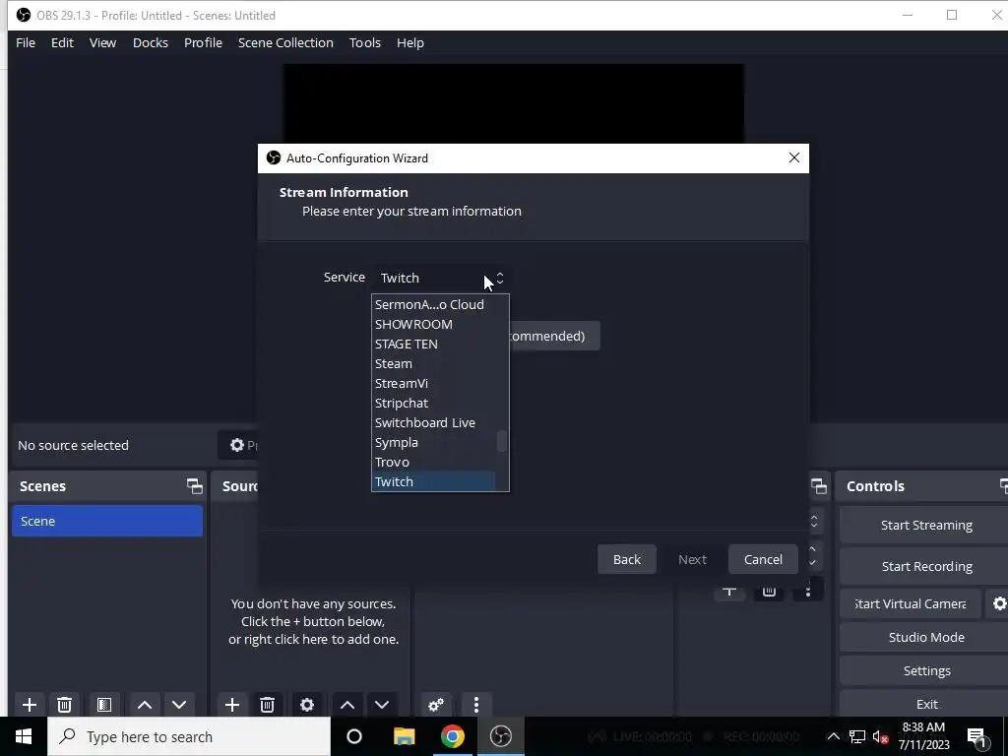Screen dimensions: 1008x756
Task: Move scene down with arrow icon
Action: [x=179, y=705]
